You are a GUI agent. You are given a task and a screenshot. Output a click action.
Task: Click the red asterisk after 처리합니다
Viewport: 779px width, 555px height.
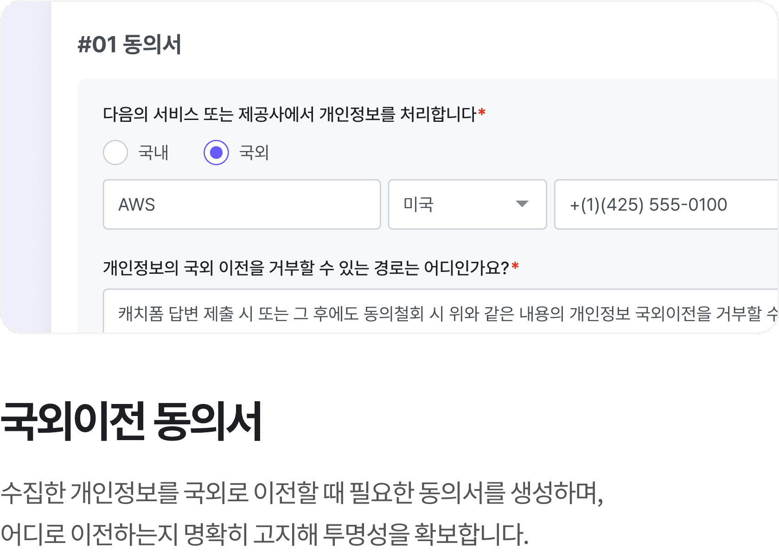(x=482, y=112)
